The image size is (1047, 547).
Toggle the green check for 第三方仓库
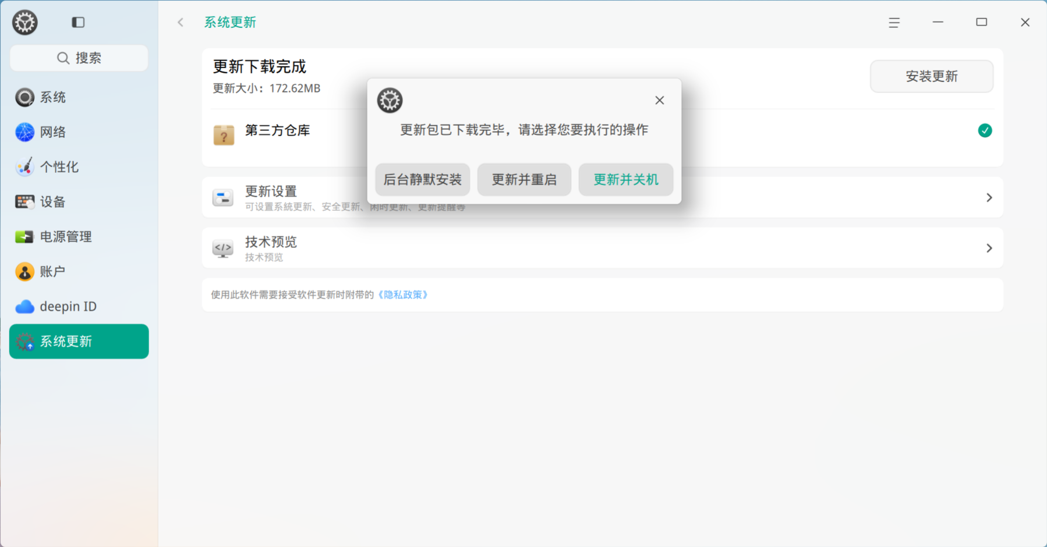[985, 130]
